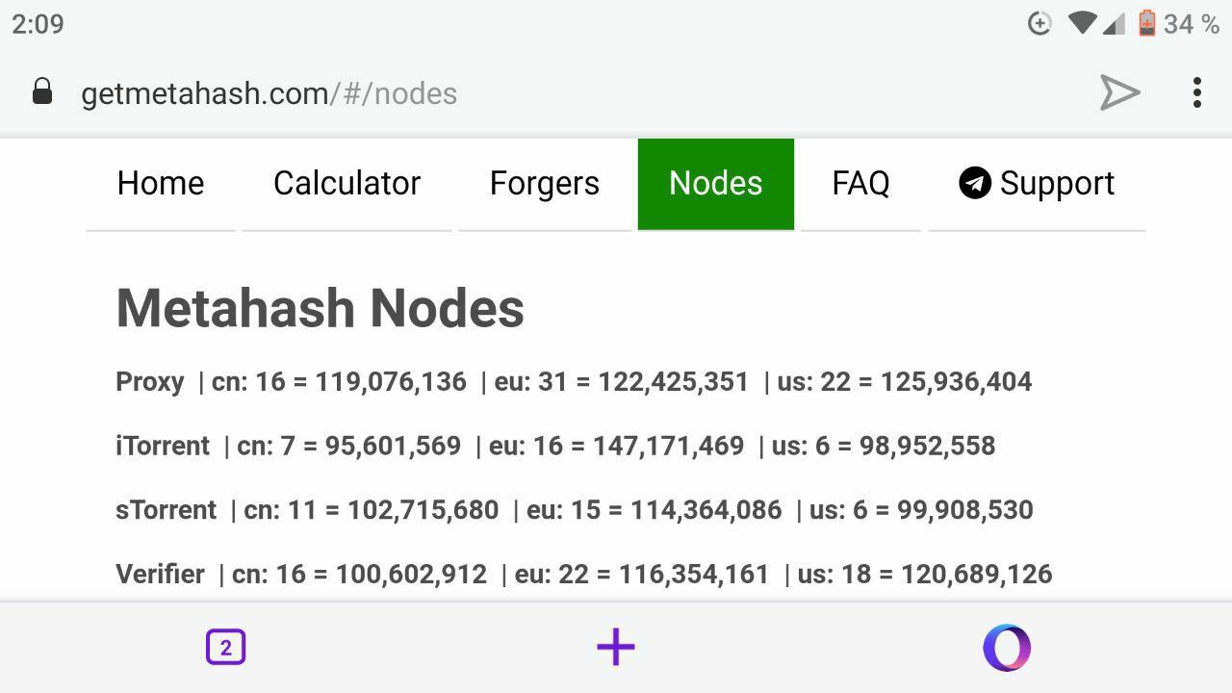Tap iTorrent value 'us: 6 = 98,952,558'

pos(884,446)
